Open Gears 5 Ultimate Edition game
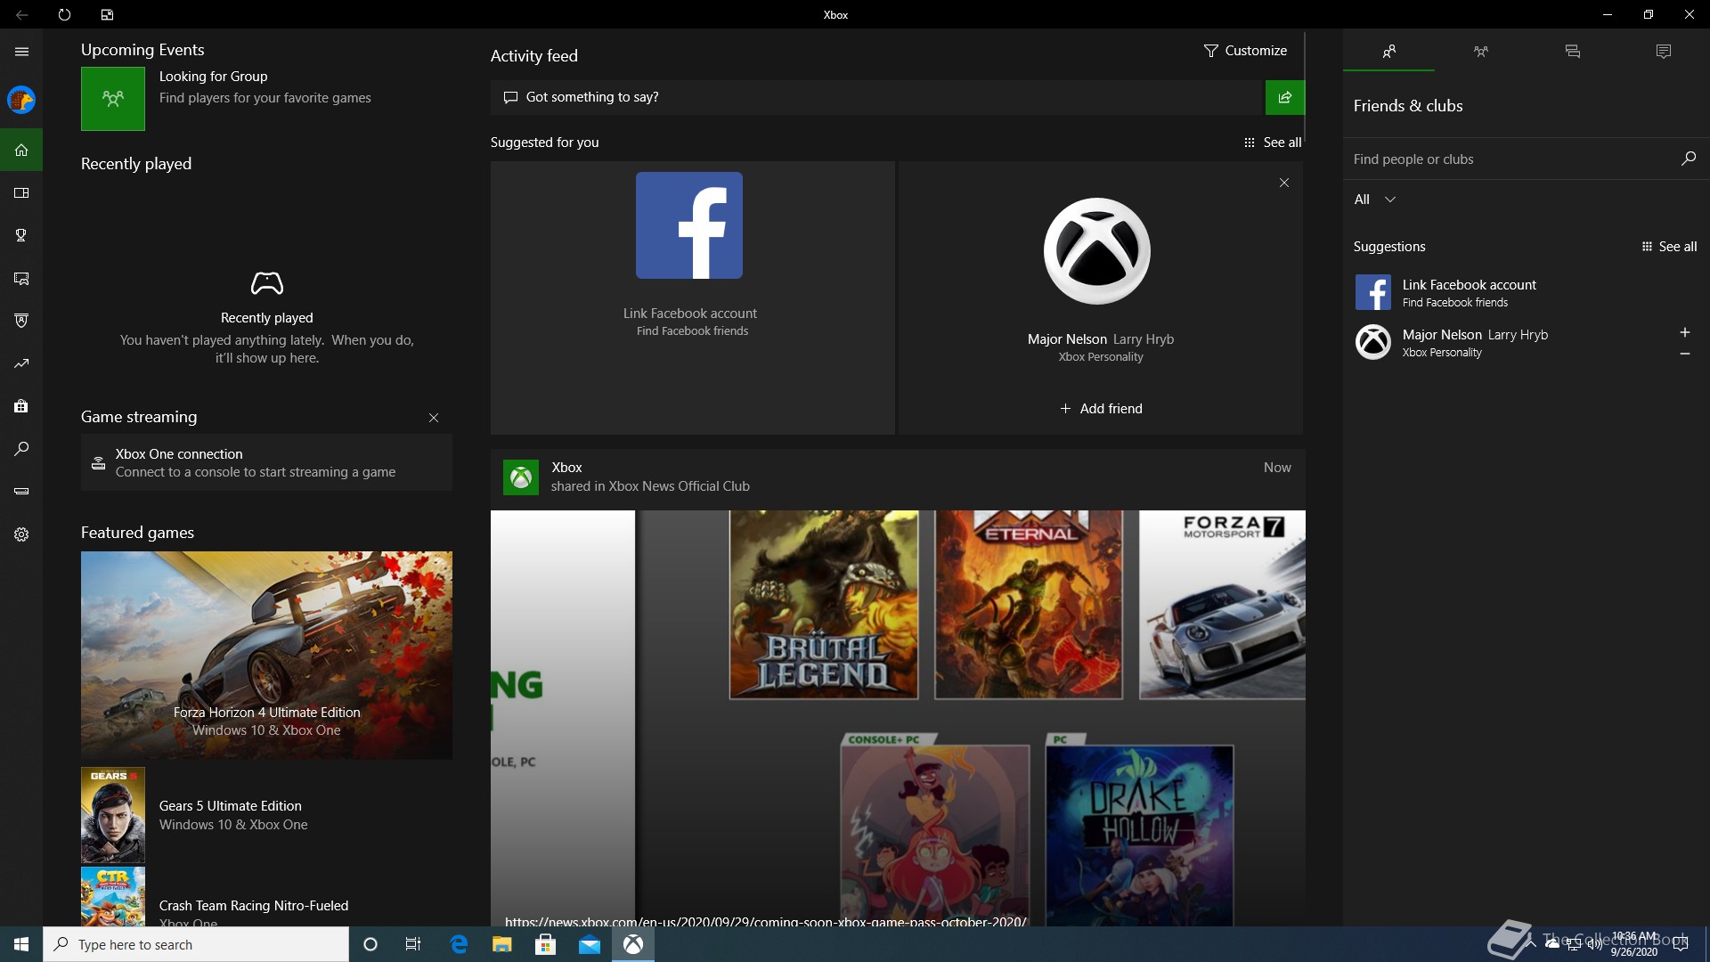The width and height of the screenshot is (1710, 962). (266, 815)
